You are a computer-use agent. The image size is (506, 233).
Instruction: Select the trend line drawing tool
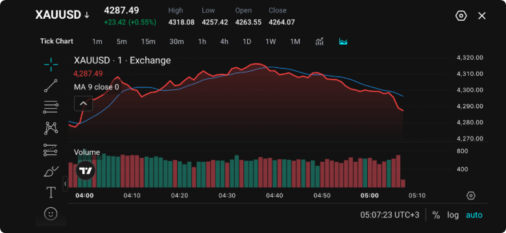coord(51,85)
